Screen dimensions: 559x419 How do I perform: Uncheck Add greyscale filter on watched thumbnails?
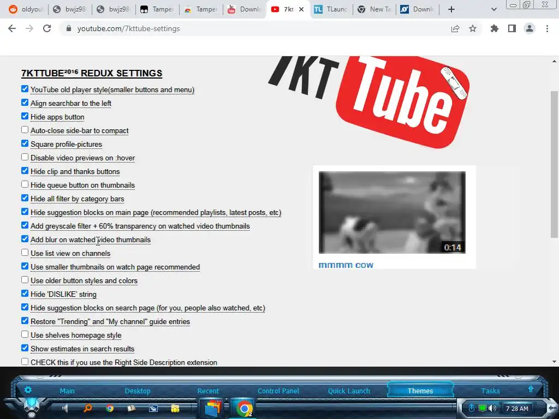pos(25,225)
